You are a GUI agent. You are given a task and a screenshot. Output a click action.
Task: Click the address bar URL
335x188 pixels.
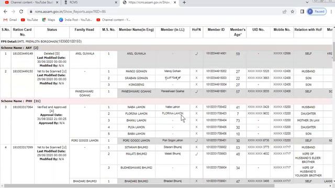point(70,11)
